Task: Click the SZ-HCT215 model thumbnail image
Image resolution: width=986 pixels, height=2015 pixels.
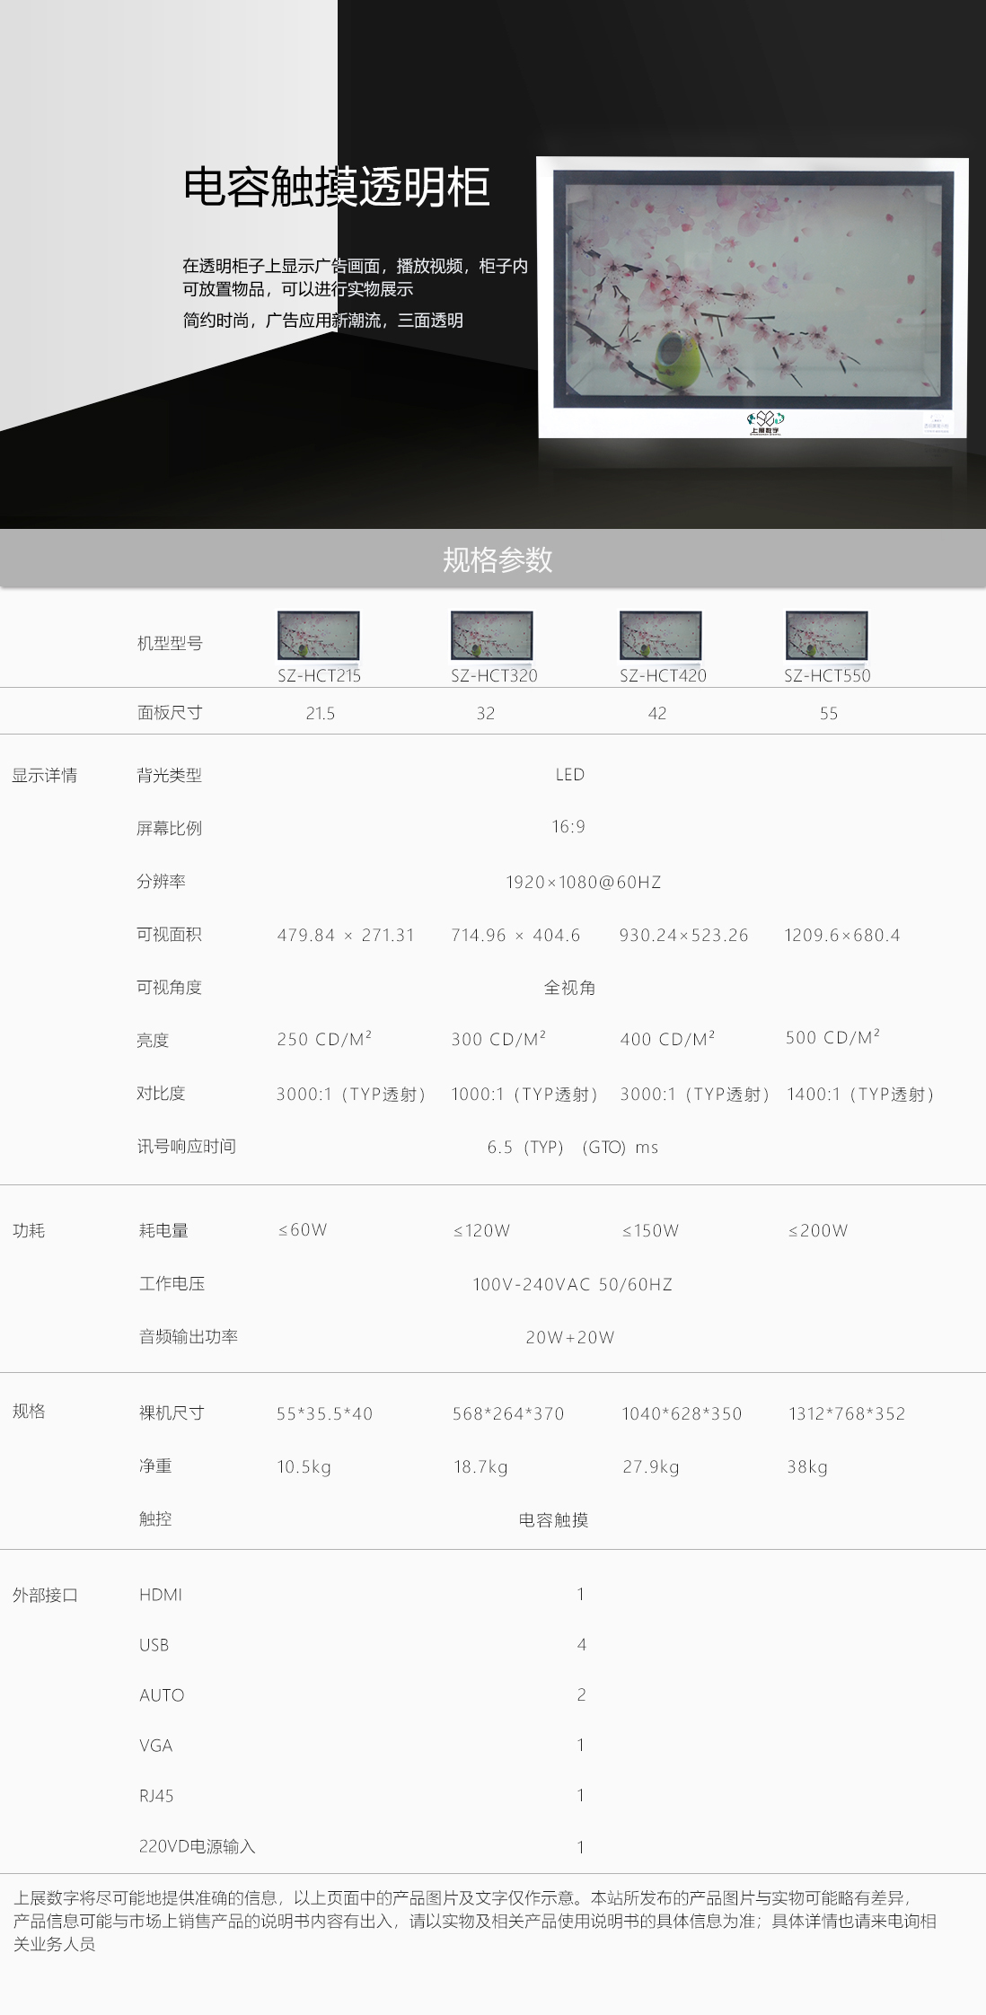Action: point(318,636)
